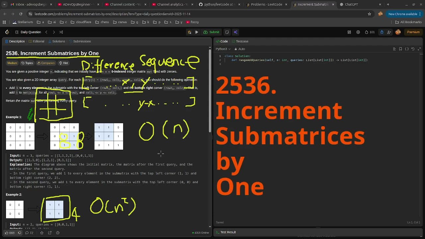Open Daily Question problem list

tap(28, 32)
